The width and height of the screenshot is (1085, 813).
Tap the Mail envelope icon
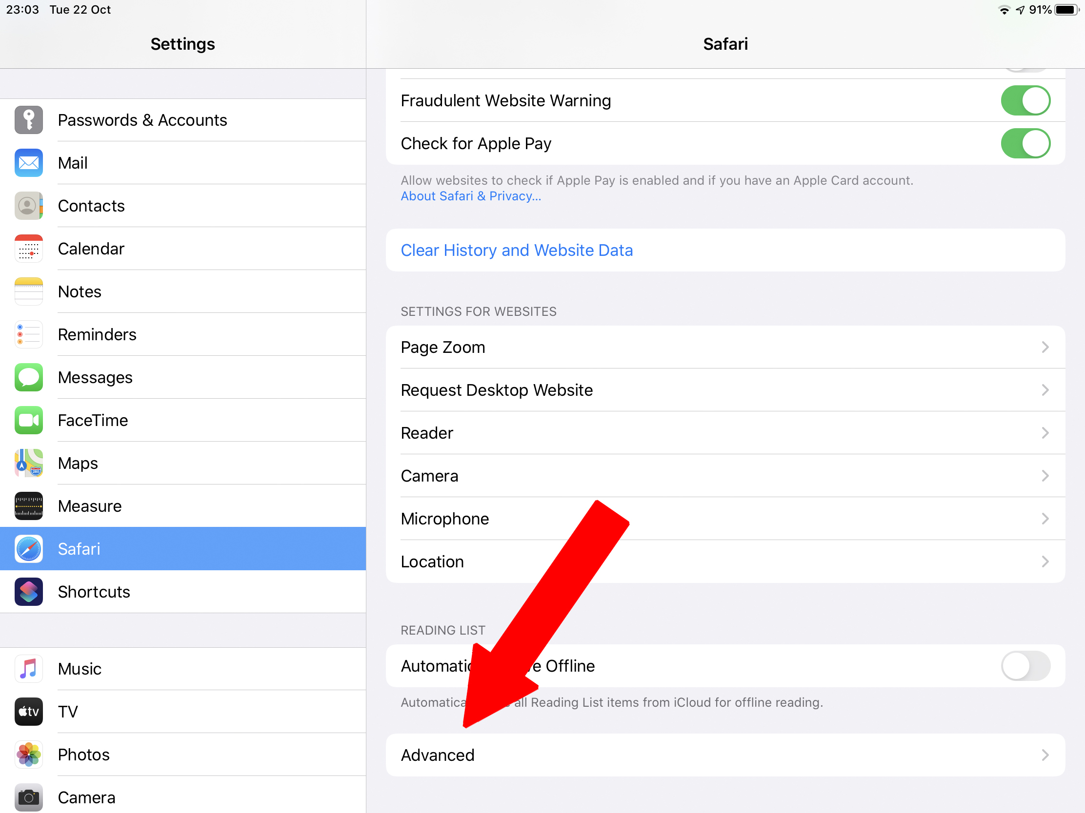[28, 163]
